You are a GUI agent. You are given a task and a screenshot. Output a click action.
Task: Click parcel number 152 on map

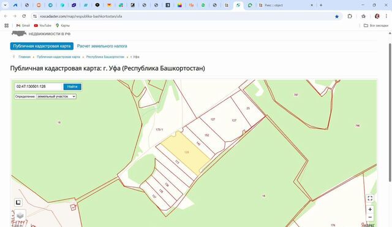206,135
